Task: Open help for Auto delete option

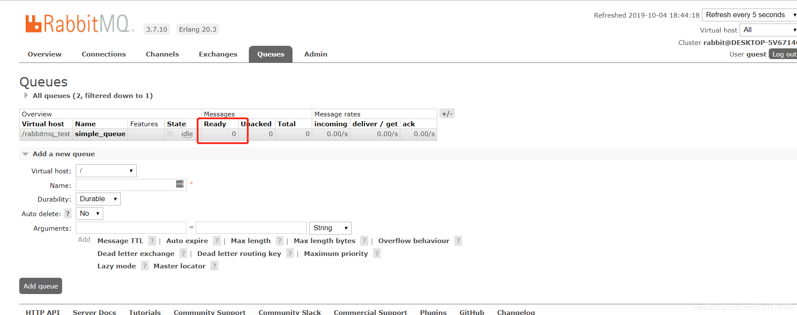Action: (x=68, y=214)
